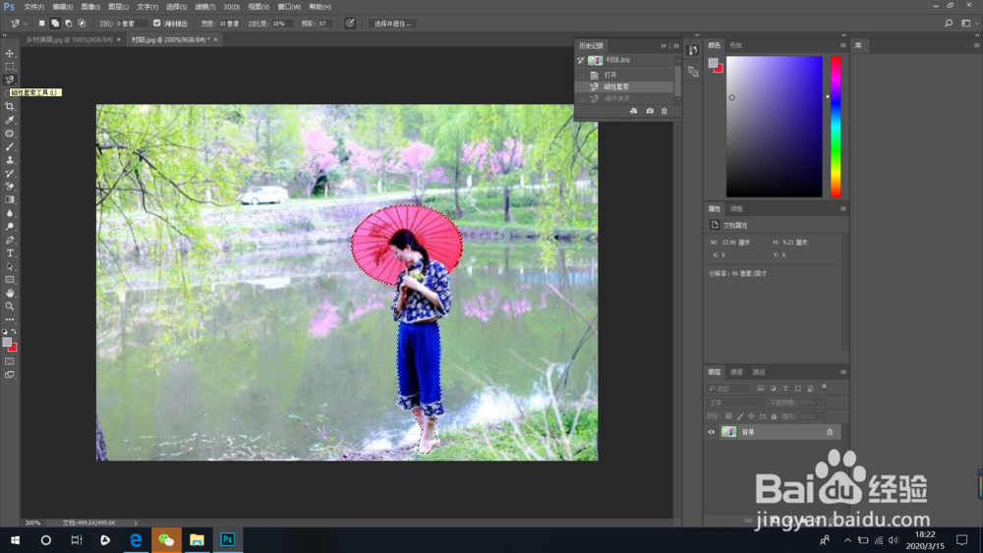Click tablet pen pressure icon in options bar
This screenshot has width=983, height=553.
coord(350,24)
